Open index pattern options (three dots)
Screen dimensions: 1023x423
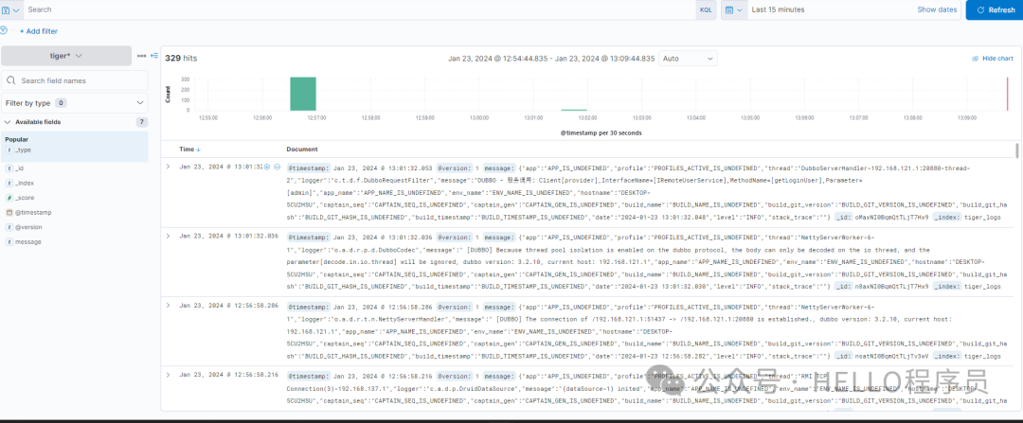tap(141, 56)
